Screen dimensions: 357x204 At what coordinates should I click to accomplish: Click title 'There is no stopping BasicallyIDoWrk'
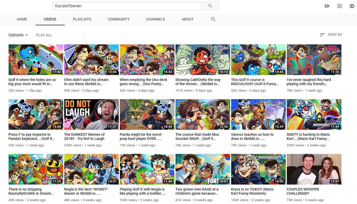click(31, 191)
